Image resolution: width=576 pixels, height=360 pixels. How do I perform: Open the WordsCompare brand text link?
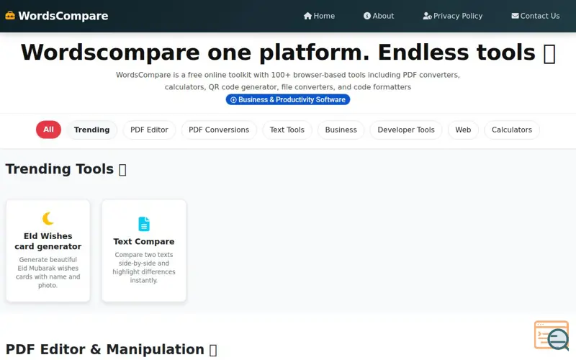tap(63, 16)
